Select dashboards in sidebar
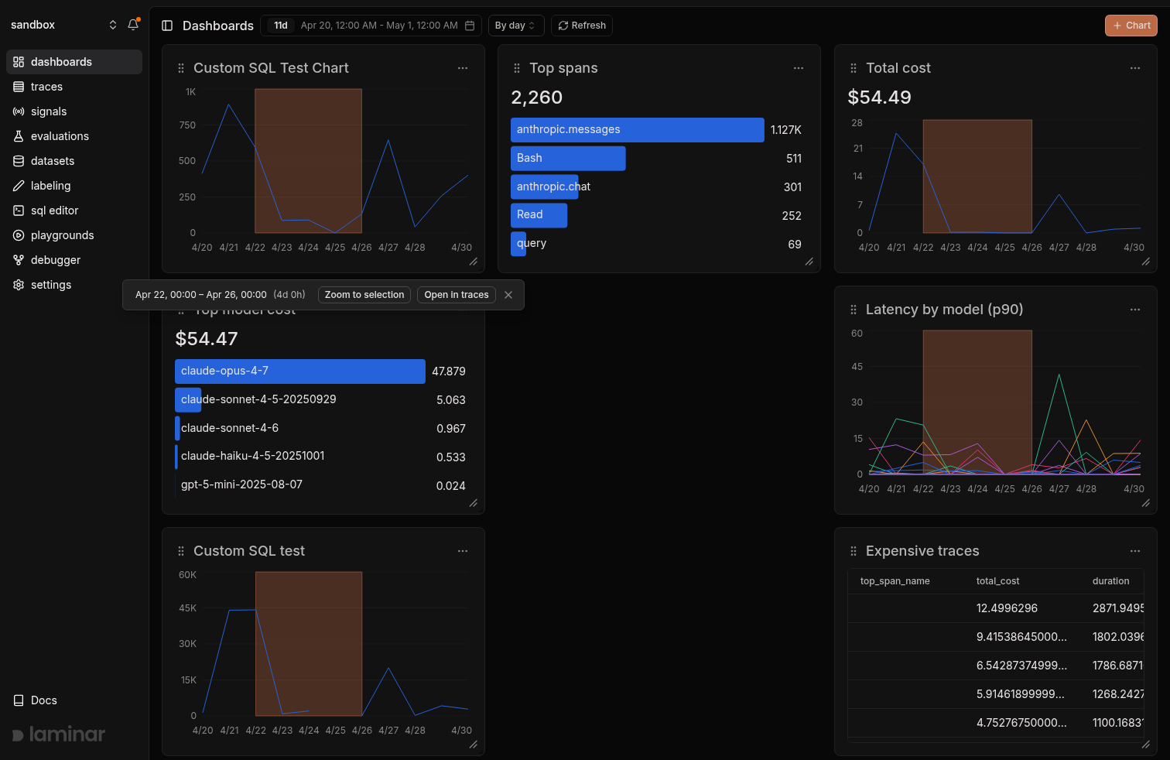 [x=74, y=62]
